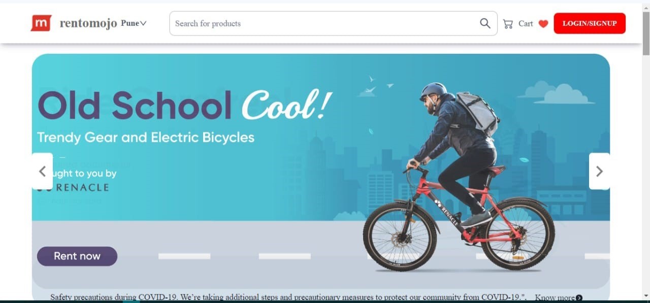Click the Rent now button
This screenshot has height=303, width=650.
[77, 256]
